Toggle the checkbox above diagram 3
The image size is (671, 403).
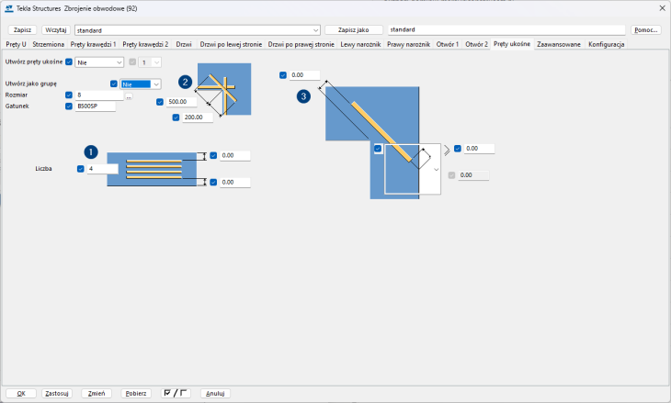pyautogui.click(x=283, y=75)
